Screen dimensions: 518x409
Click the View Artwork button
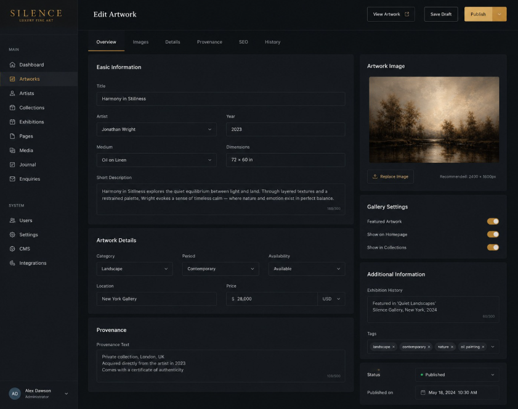391,14
